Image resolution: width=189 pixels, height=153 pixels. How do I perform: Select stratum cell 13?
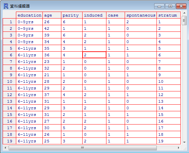point(168,101)
